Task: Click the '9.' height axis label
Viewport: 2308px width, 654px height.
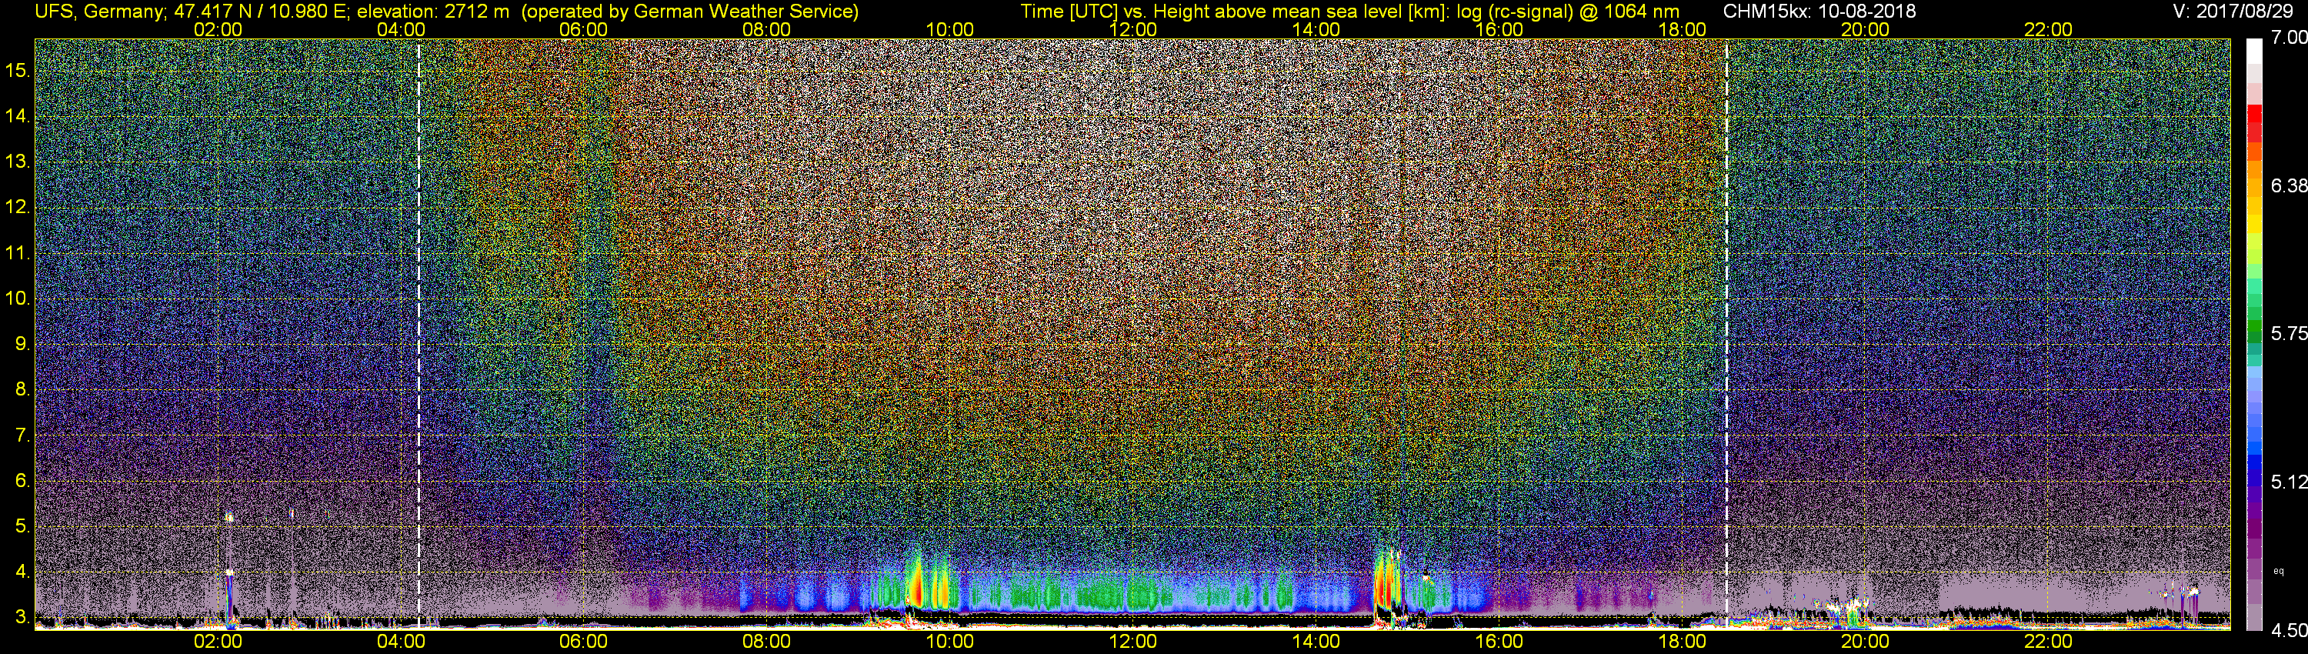Action: (22, 344)
